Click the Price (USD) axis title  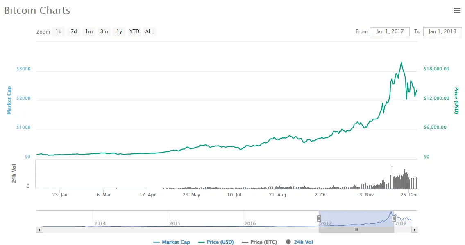coord(456,100)
